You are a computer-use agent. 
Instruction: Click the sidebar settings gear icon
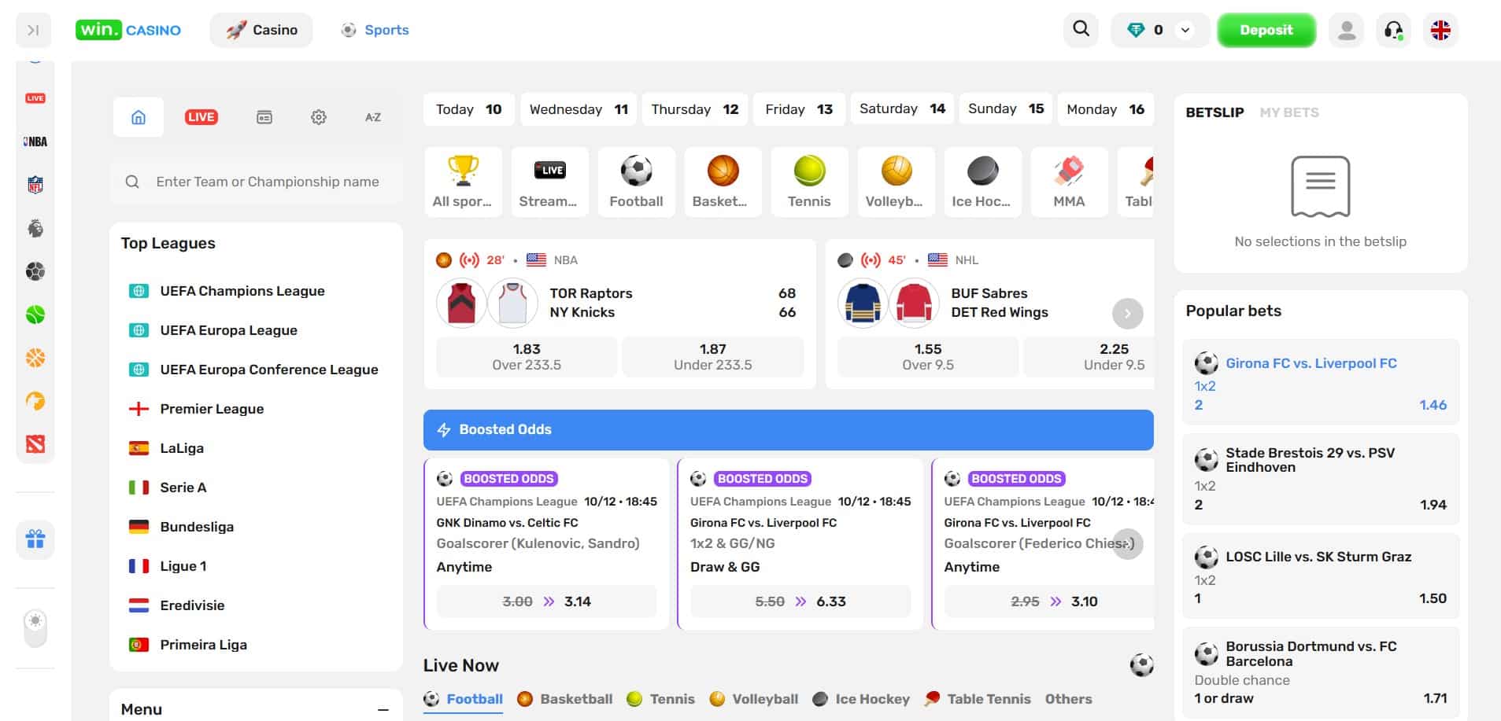pos(318,117)
